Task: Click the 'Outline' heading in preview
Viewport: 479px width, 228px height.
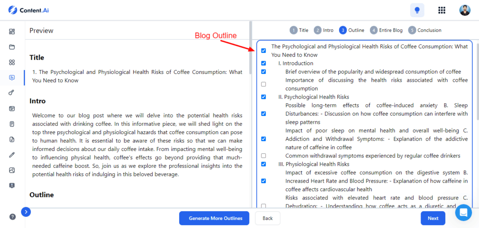Action: (x=42, y=195)
